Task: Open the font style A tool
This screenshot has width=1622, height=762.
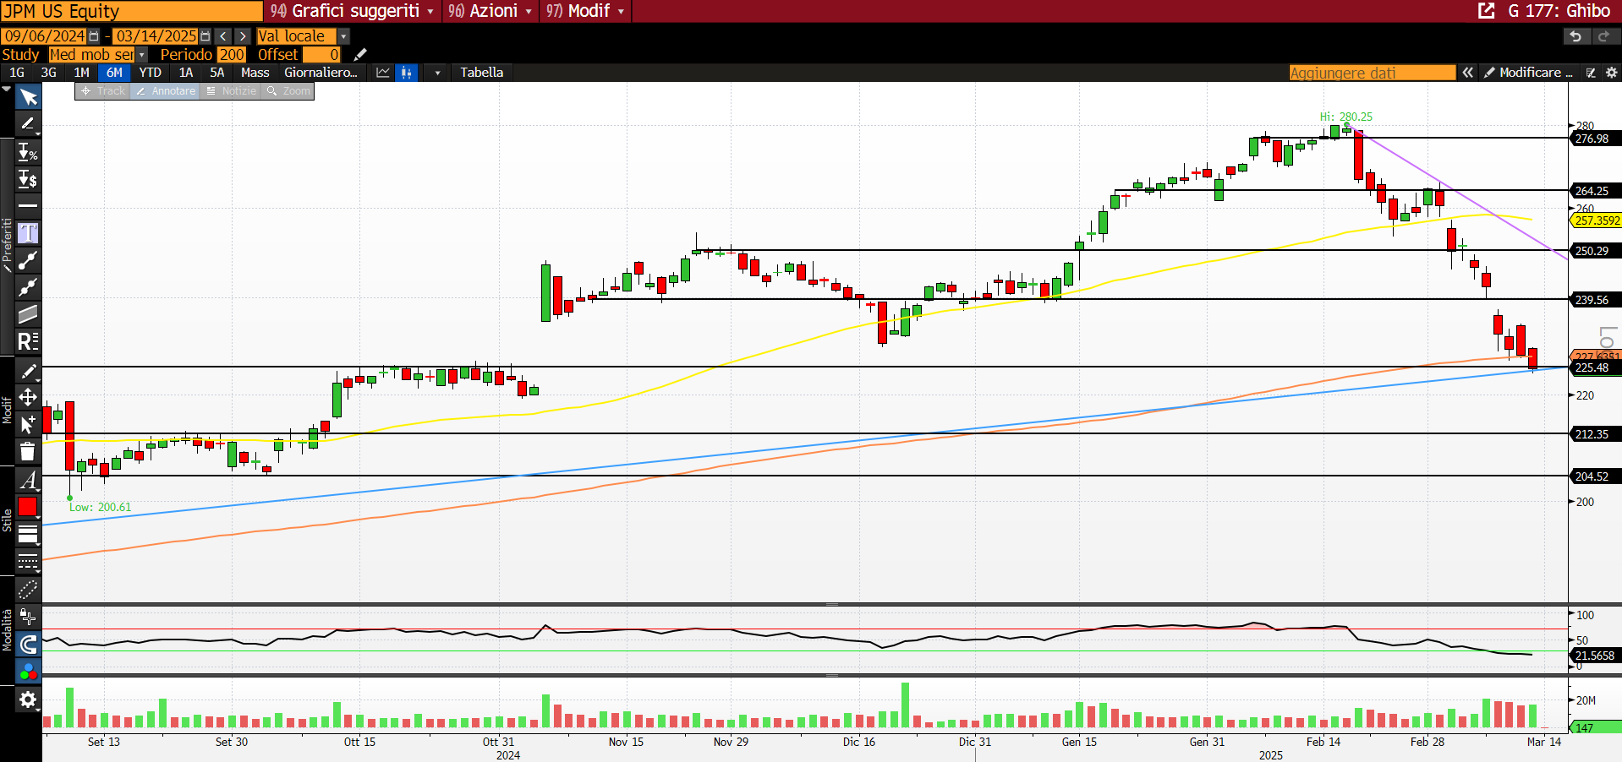Action: point(28,480)
